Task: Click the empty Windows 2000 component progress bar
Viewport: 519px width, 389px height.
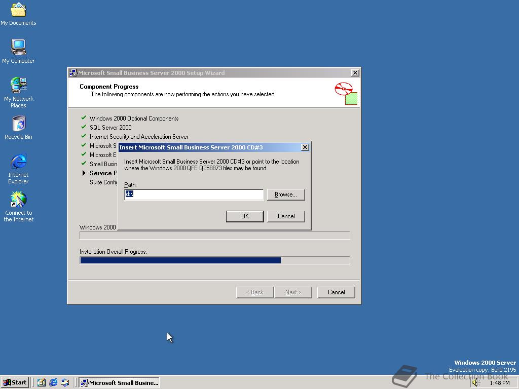Action: click(x=215, y=236)
